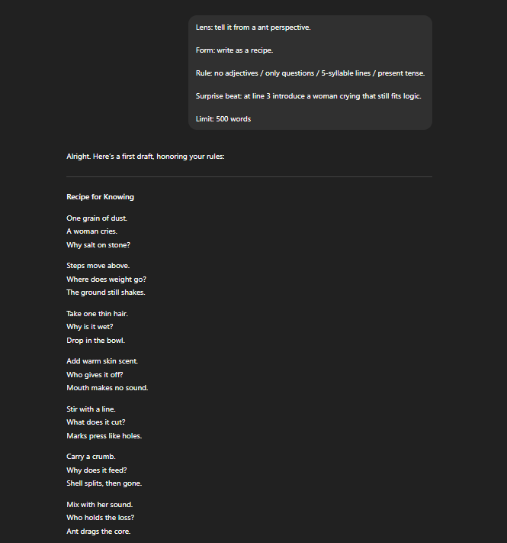Screen dimensions: 507x543
Task: Click the "Limit: 500 words" text
Action: 223,119
